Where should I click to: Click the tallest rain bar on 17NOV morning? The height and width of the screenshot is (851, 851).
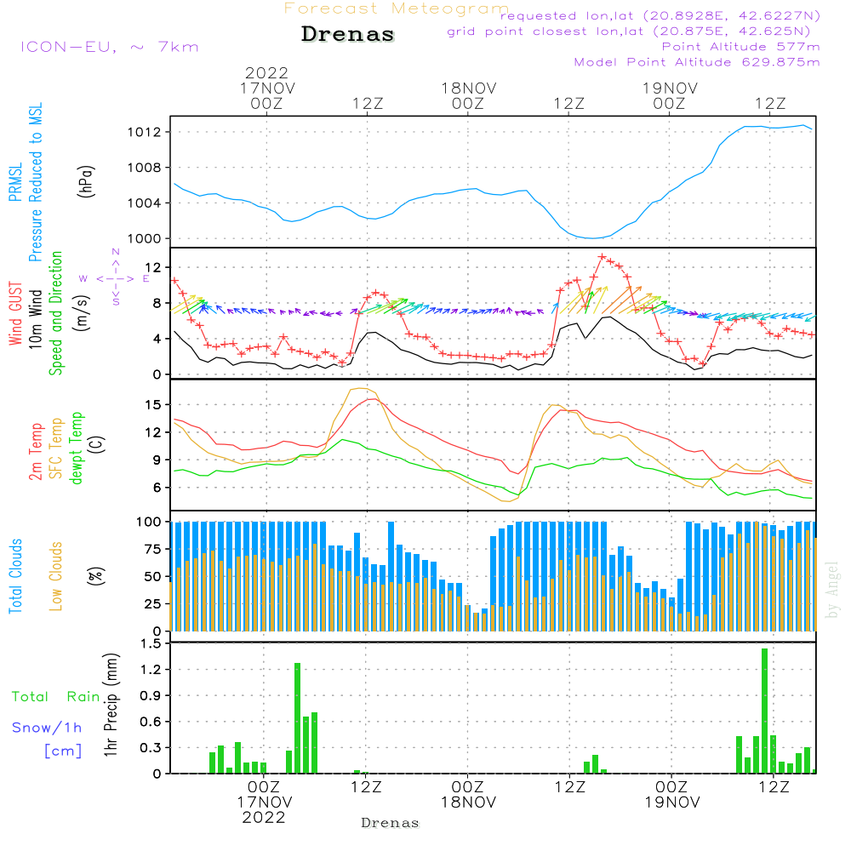click(x=297, y=718)
